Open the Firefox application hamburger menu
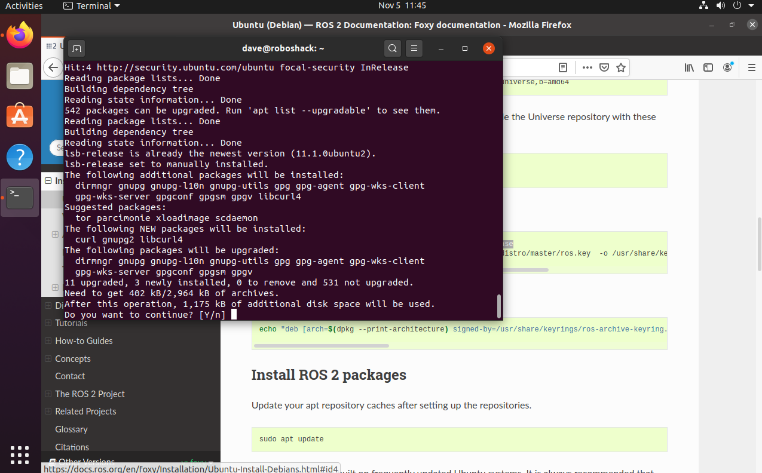The image size is (762, 473). coord(751,67)
